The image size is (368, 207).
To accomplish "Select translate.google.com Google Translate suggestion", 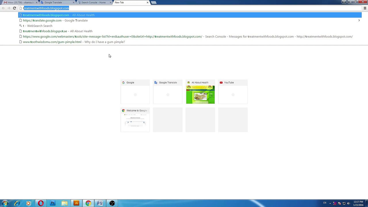I will [x=190, y=20].
